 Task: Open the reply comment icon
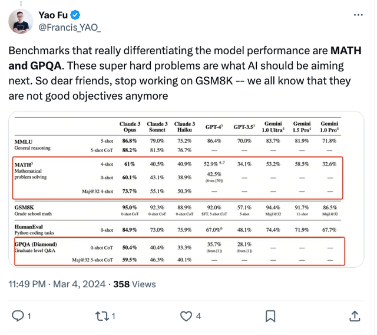coord(18,316)
